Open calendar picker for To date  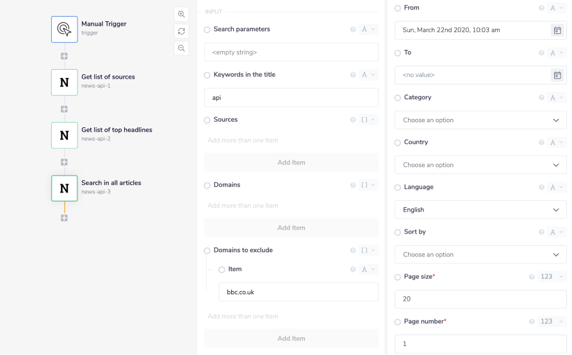point(557,75)
